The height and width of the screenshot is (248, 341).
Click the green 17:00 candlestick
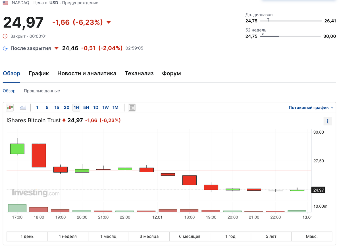tap(17, 149)
